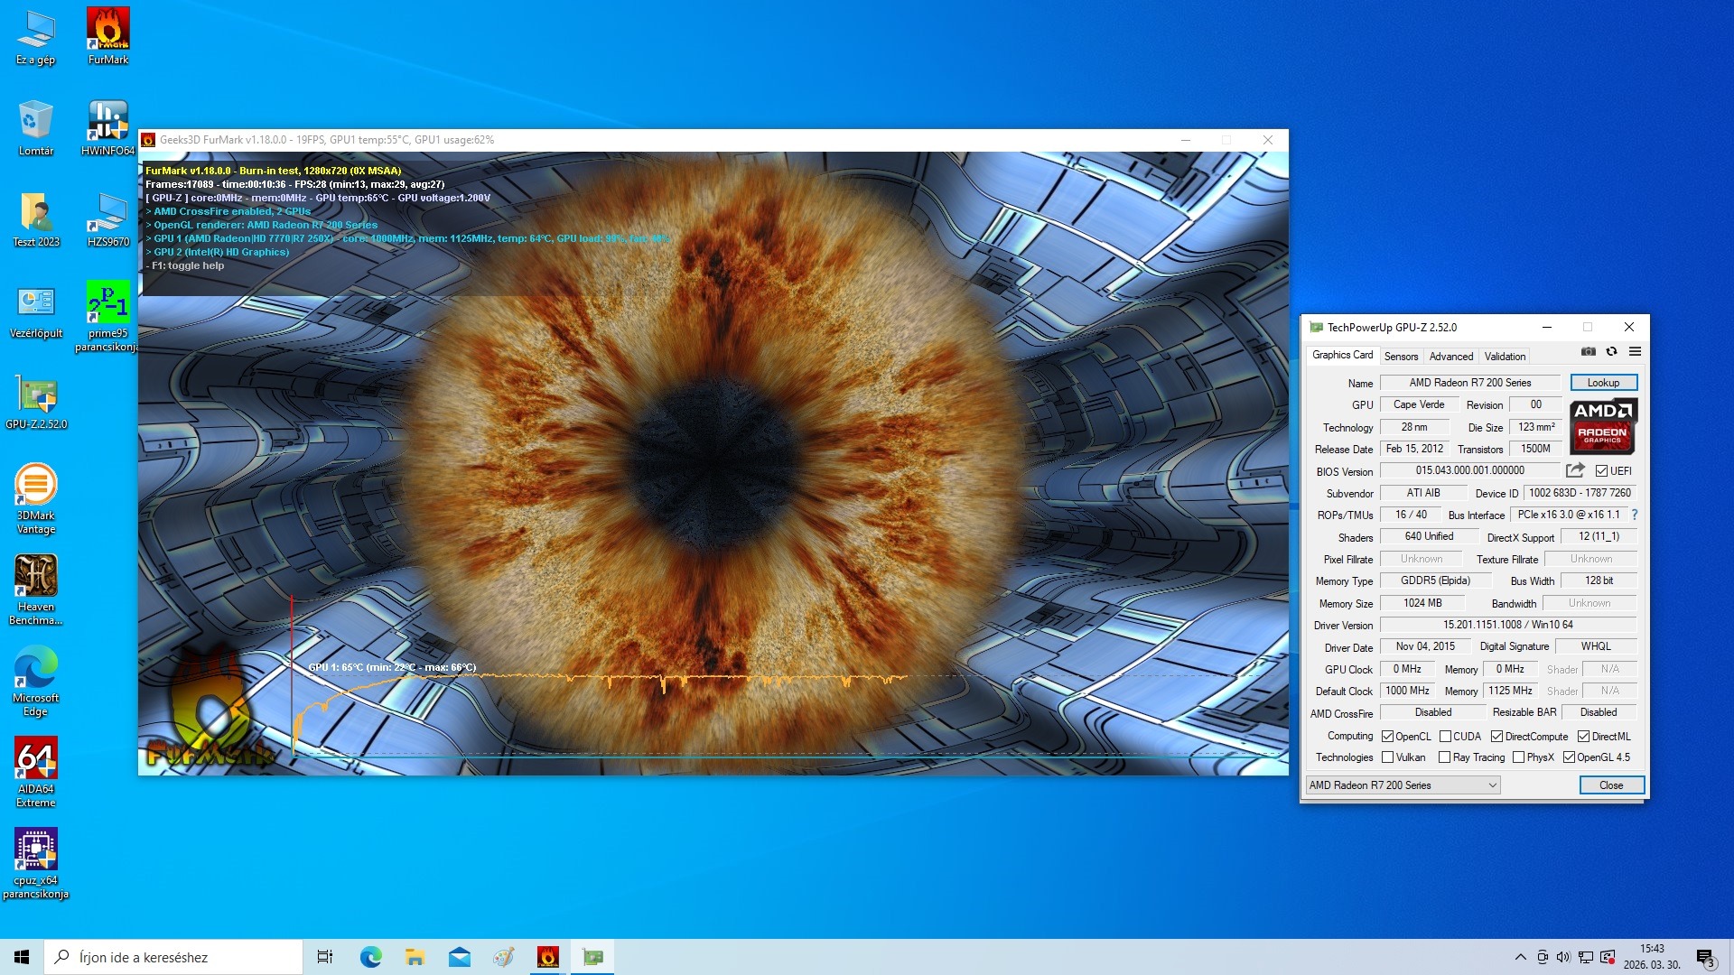Switch to the Validation tab

tap(1505, 357)
